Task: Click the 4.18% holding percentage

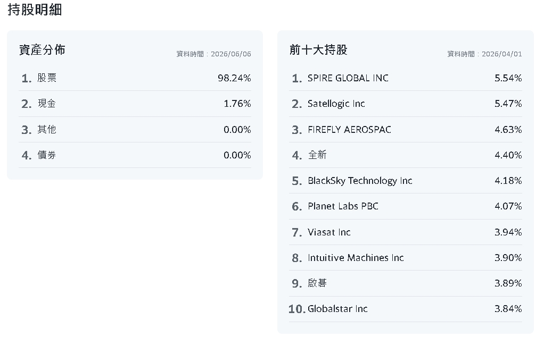Action: click(x=508, y=180)
